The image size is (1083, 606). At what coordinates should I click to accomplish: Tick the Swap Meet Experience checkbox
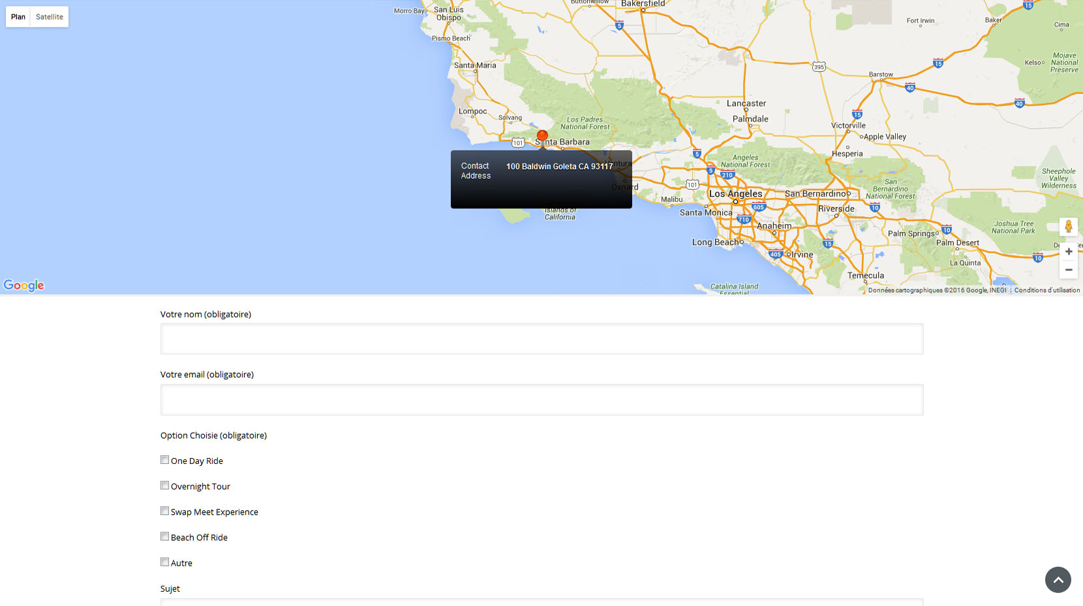[165, 511]
